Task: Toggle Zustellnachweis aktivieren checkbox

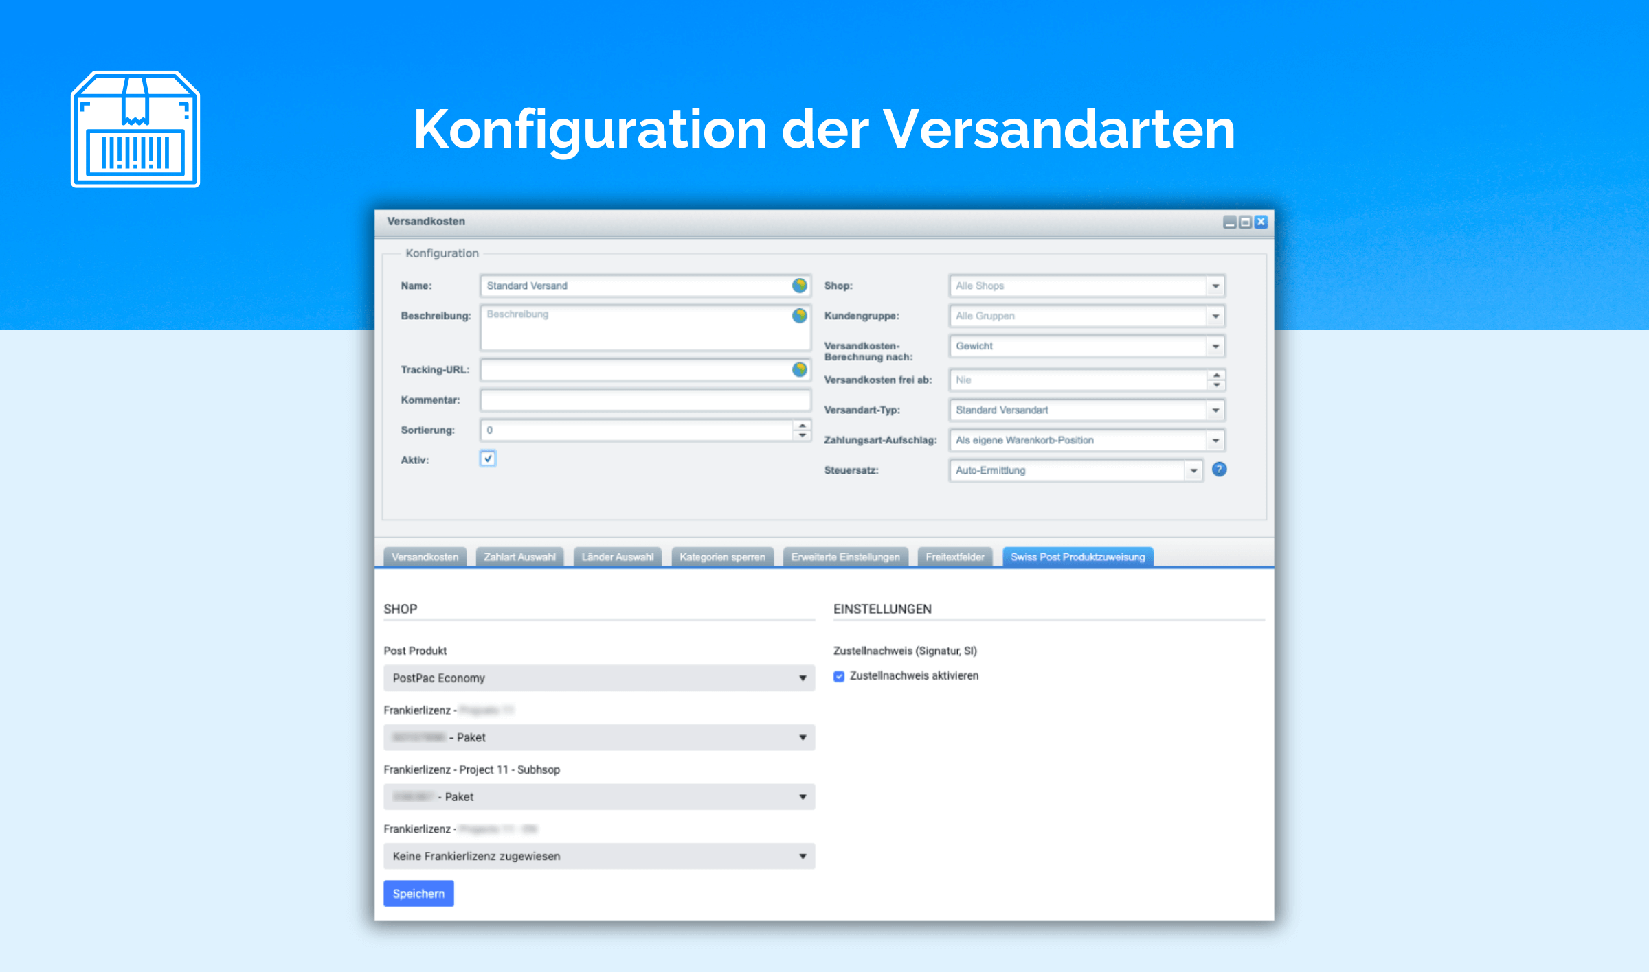Action: pyautogui.click(x=839, y=676)
